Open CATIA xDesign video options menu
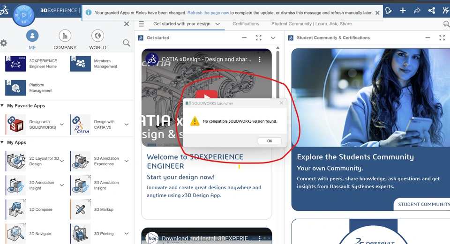This screenshot has height=244, width=450. [259, 59]
